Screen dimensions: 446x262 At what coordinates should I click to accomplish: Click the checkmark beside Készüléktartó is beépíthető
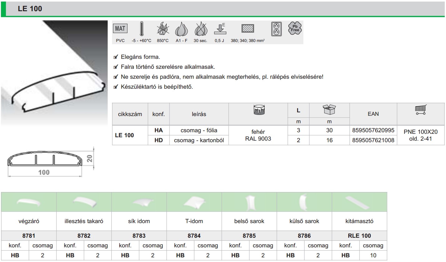click(116, 87)
